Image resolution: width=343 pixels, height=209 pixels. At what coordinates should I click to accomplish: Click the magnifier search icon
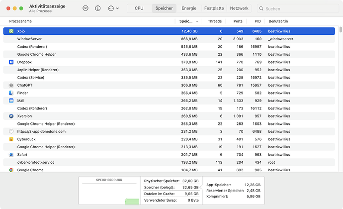[x=261, y=8]
